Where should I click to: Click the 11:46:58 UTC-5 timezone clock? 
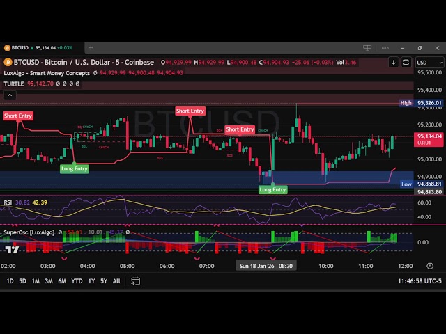pos(420,281)
